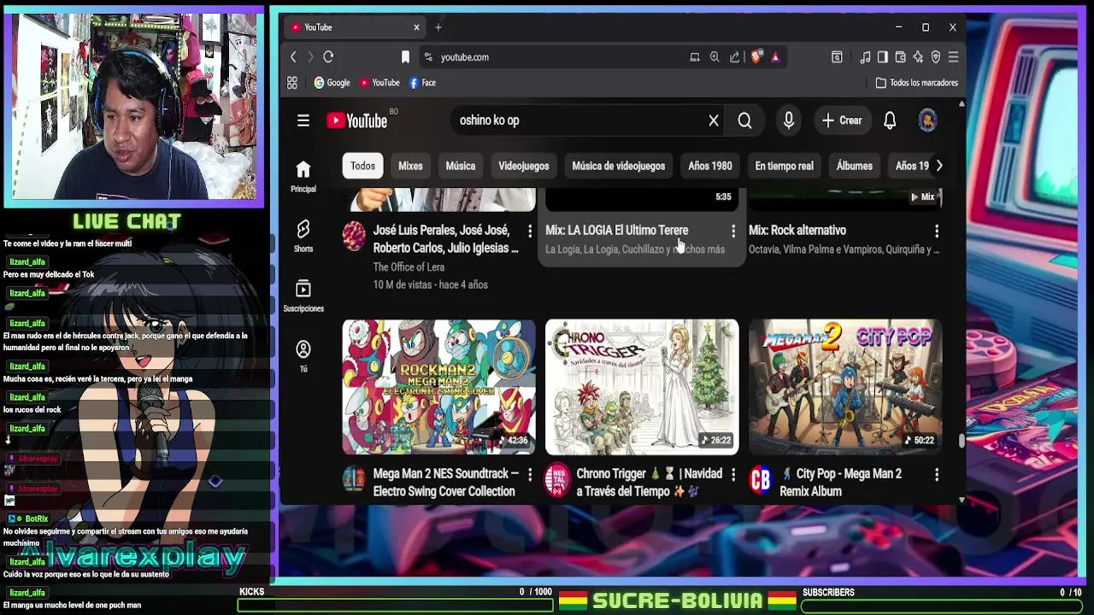Open options for Mix: LA LOGIA

(x=733, y=231)
